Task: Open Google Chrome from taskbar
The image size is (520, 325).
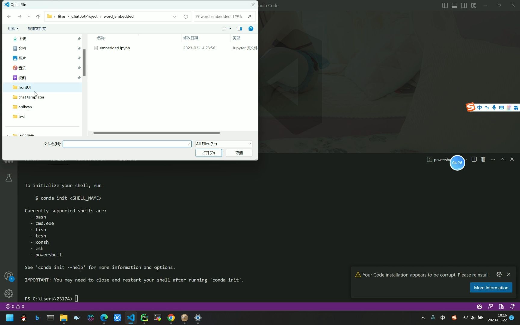Action: pos(171,318)
